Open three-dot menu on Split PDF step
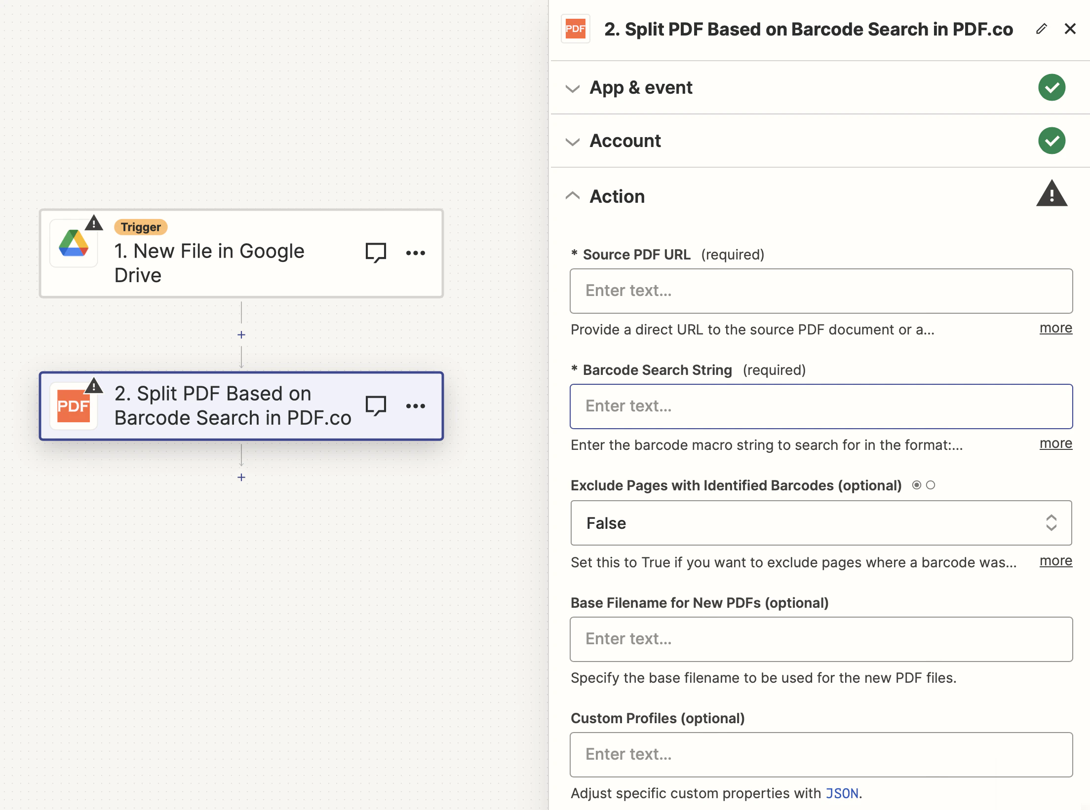Screen dimensions: 1090x810 click(415, 406)
